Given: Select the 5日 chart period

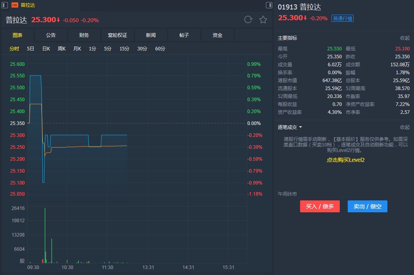Looking at the screenshot, I should click(x=30, y=48).
